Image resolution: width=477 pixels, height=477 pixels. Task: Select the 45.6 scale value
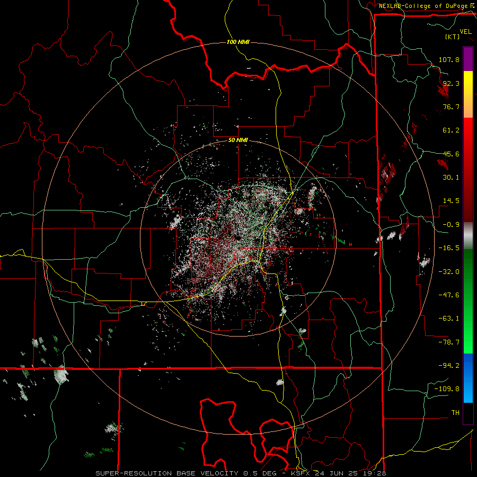(x=451, y=154)
